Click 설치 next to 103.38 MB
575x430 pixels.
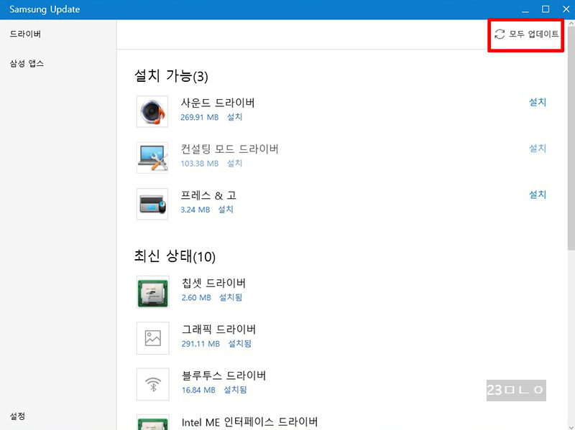[x=235, y=164]
